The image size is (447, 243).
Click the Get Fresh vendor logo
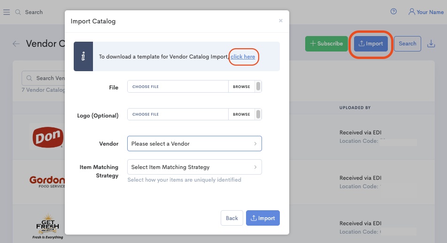click(47, 228)
